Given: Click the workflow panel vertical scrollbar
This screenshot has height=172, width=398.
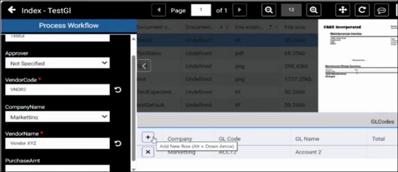Looking at the screenshot, I should (x=134, y=107).
